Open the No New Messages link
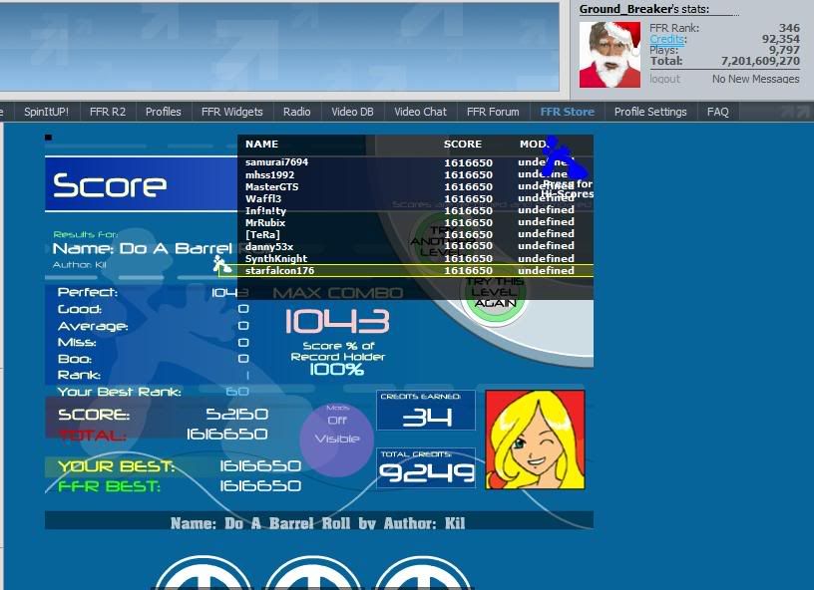 click(x=755, y=79)
